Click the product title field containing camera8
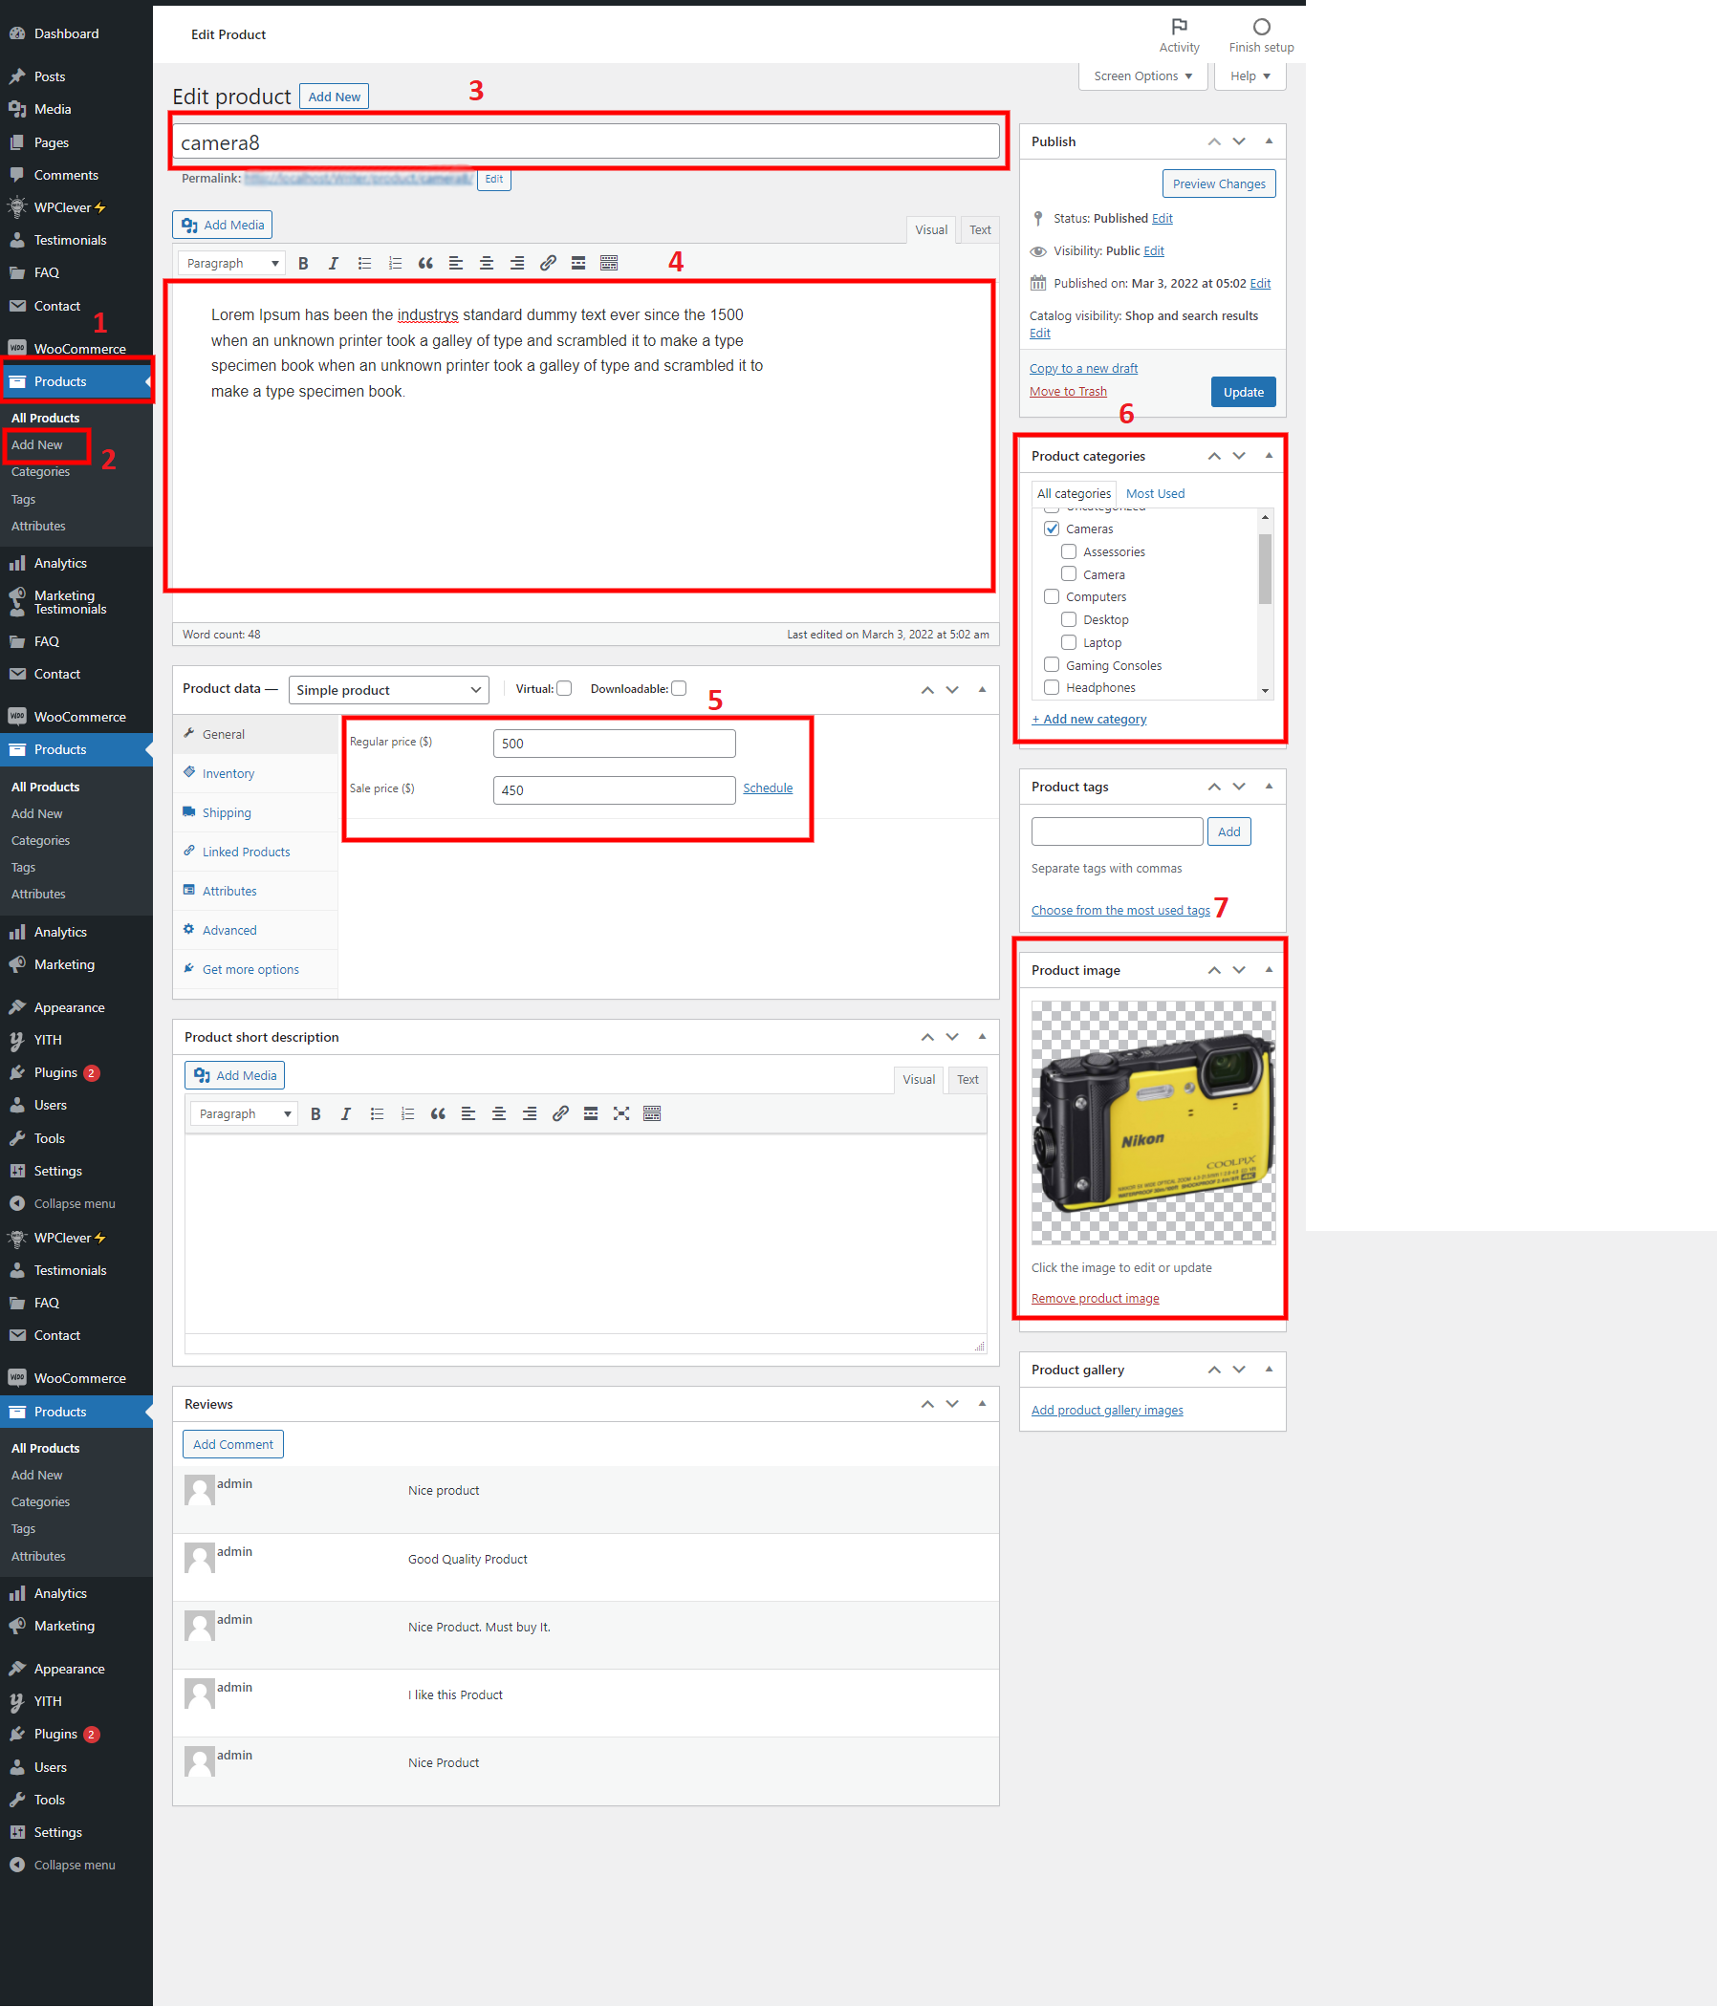The width and height of the screenshot is (1717, 2007). pos(586,142)
